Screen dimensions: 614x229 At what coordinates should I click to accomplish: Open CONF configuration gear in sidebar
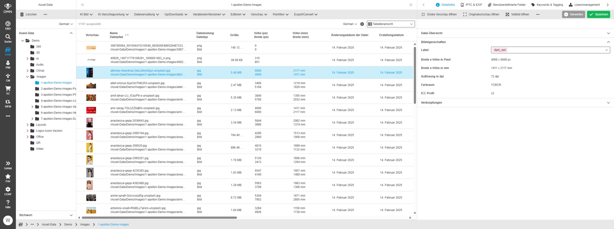pyautogui.click(x=8, y=191)
